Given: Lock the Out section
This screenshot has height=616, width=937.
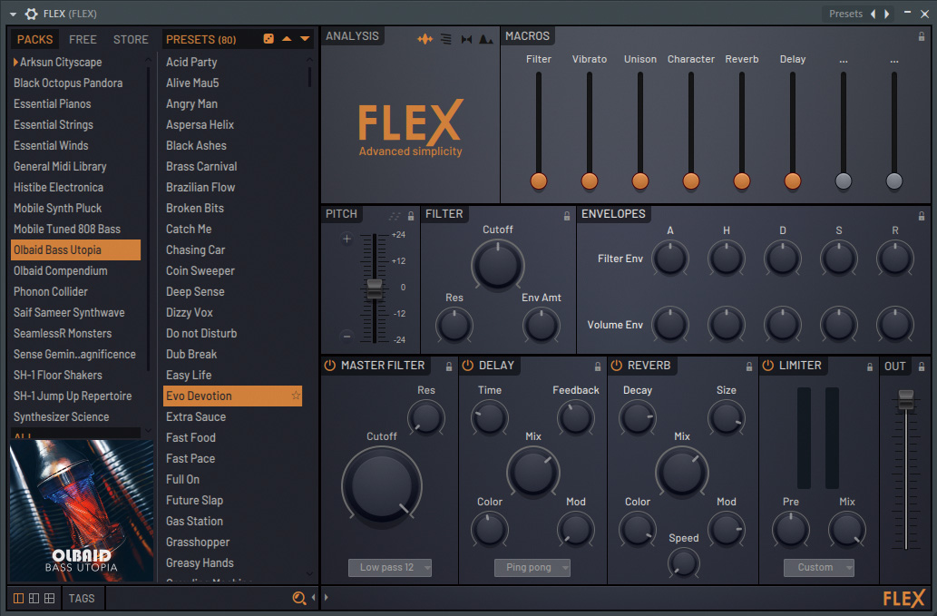Looking at the screenshot, I should (922, 367).
